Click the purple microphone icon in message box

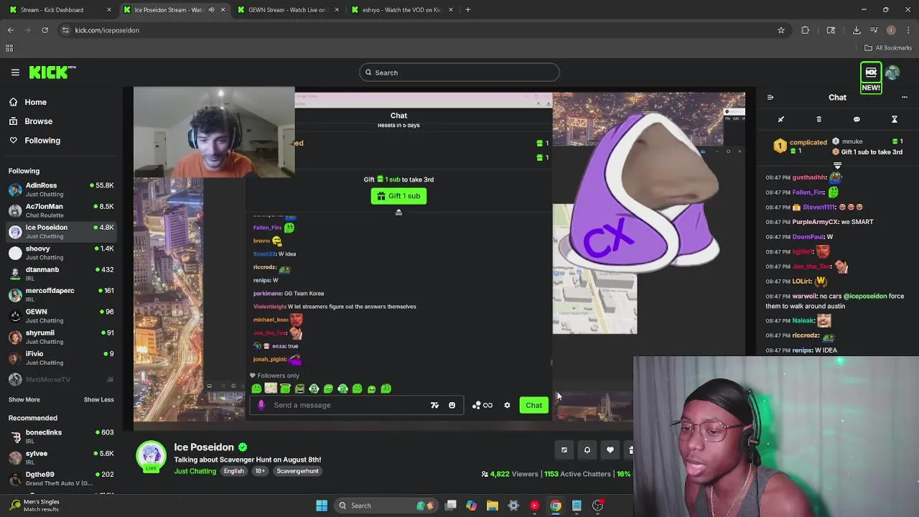[x=261, y=405]
